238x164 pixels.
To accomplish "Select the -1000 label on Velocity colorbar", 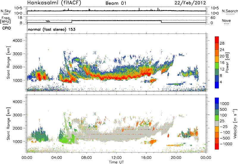I will point(226,144).
